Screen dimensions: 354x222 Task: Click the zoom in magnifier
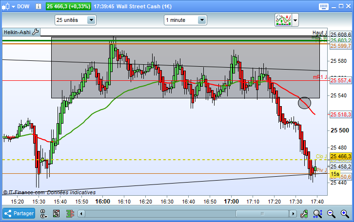(x=345, y=213)
